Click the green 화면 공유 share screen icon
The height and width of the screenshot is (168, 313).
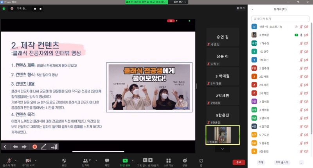coord(125,161)
